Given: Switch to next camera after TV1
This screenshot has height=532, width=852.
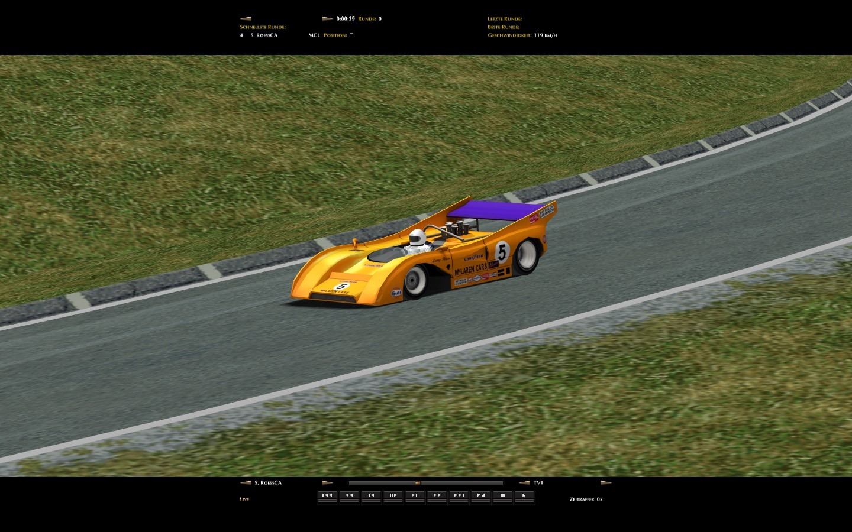Looking at the screenshot, I should click(606, 483).
